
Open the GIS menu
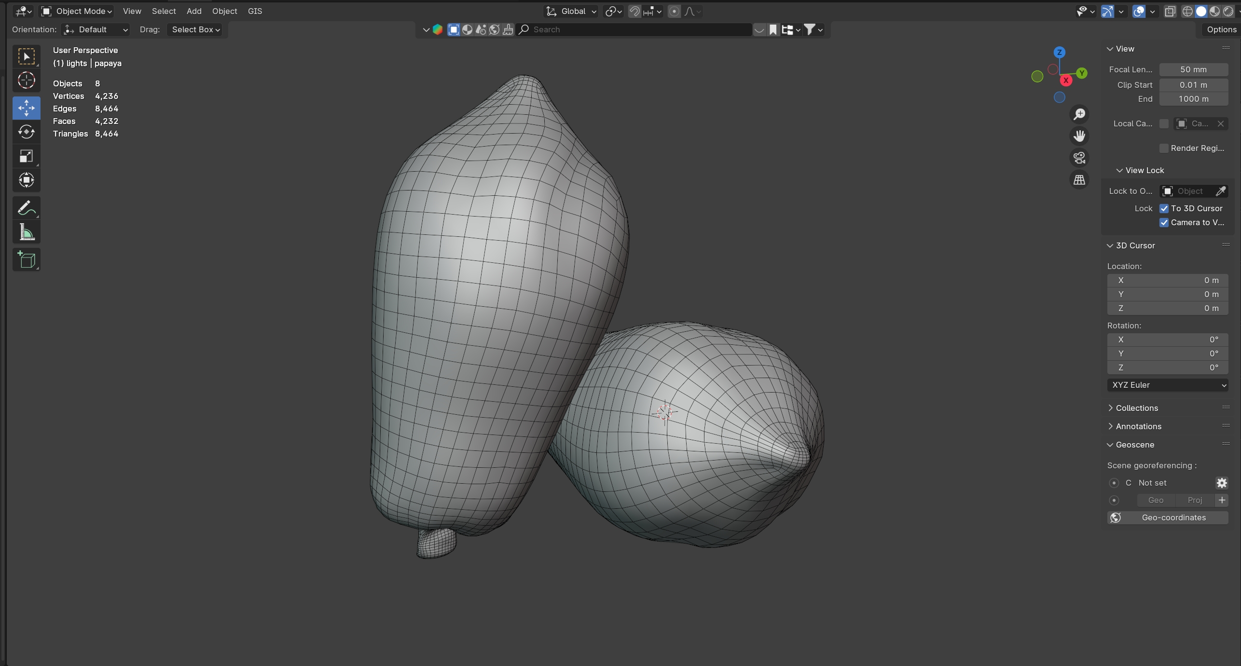tap(255, 11)
